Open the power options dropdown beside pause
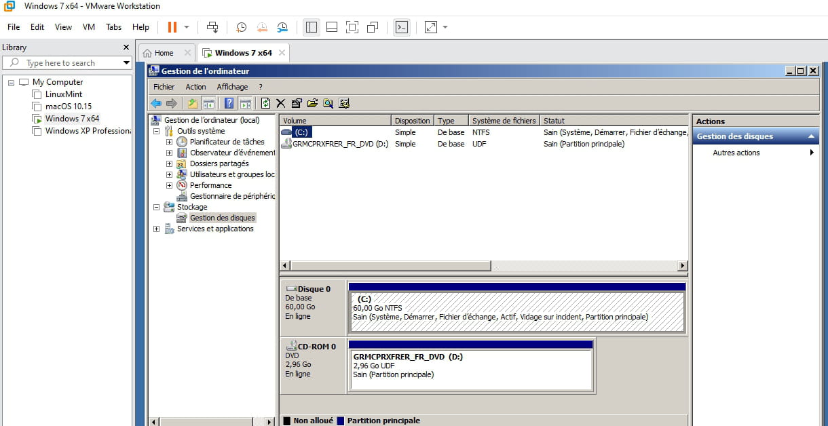828x426 pixels. 187,27
